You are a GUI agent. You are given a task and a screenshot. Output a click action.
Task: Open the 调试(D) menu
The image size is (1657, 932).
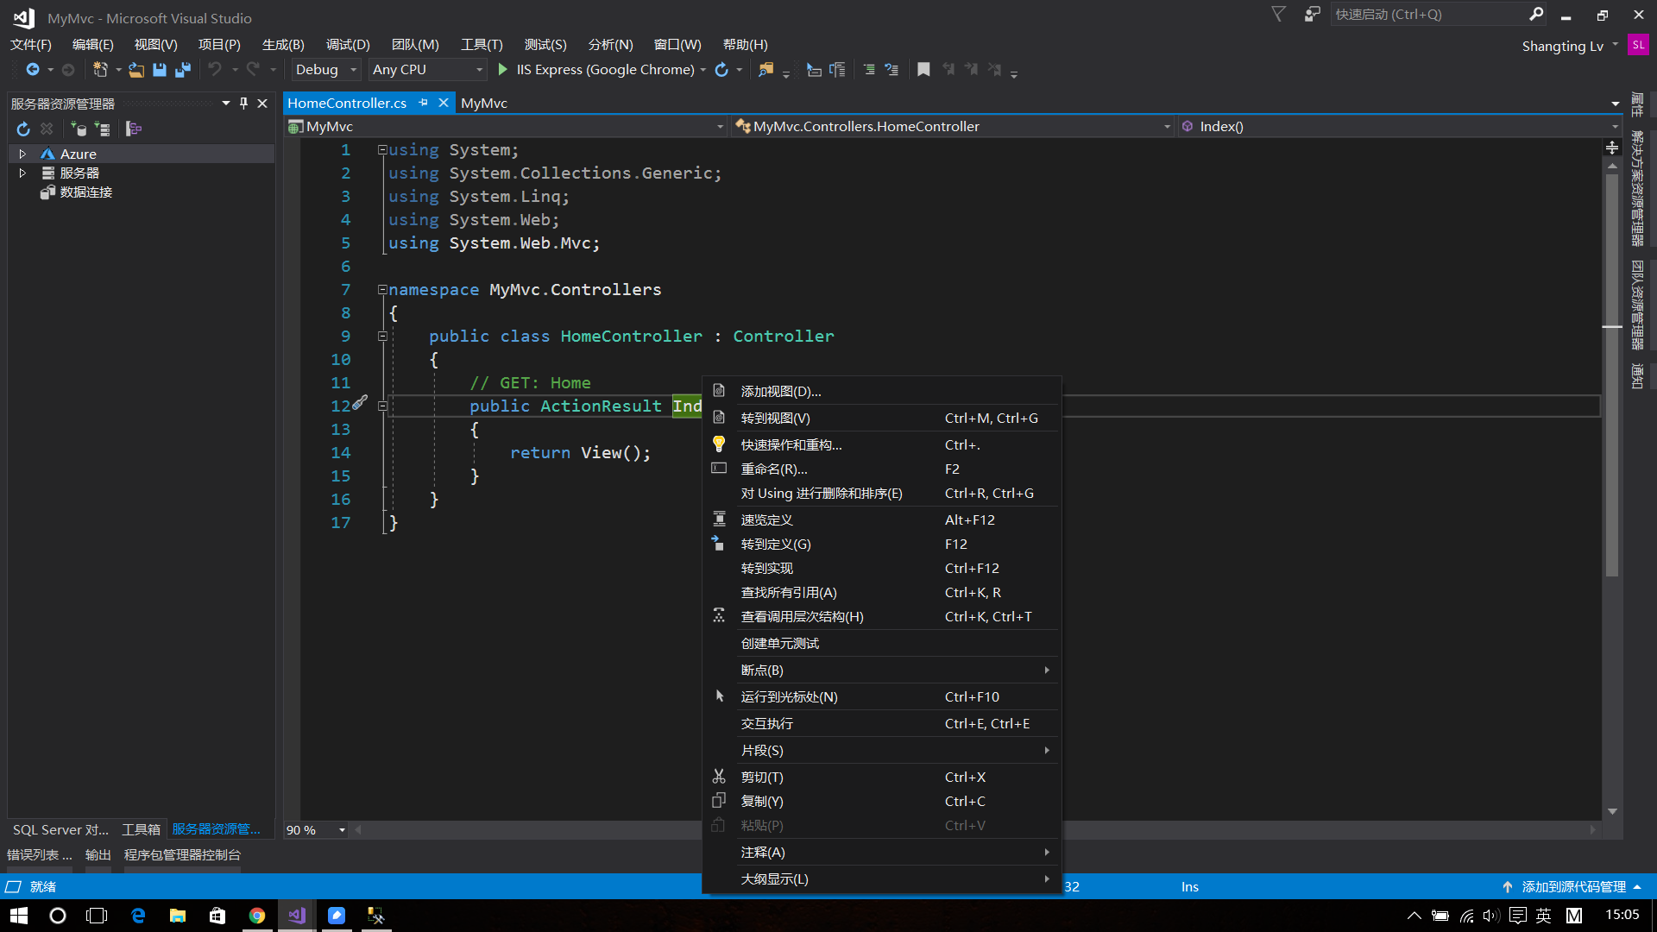[348, 44]
